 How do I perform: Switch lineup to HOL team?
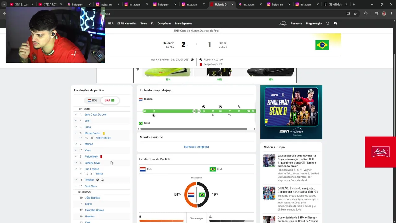93,100
